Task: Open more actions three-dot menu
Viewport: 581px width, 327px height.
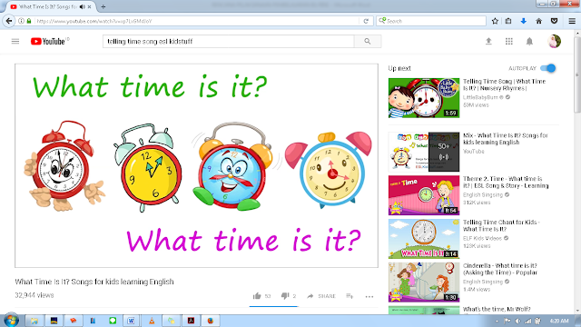Action: (x=369, y=296)
